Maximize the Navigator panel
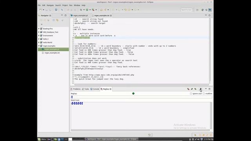The width and height of the screenshot is (251, 141). [65, 15]
